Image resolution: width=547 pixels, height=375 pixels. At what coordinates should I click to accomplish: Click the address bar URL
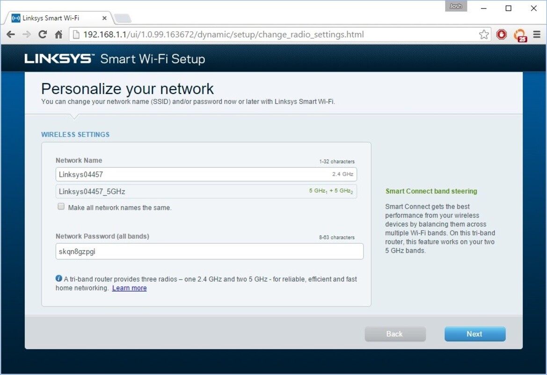[x=223, y=35]
